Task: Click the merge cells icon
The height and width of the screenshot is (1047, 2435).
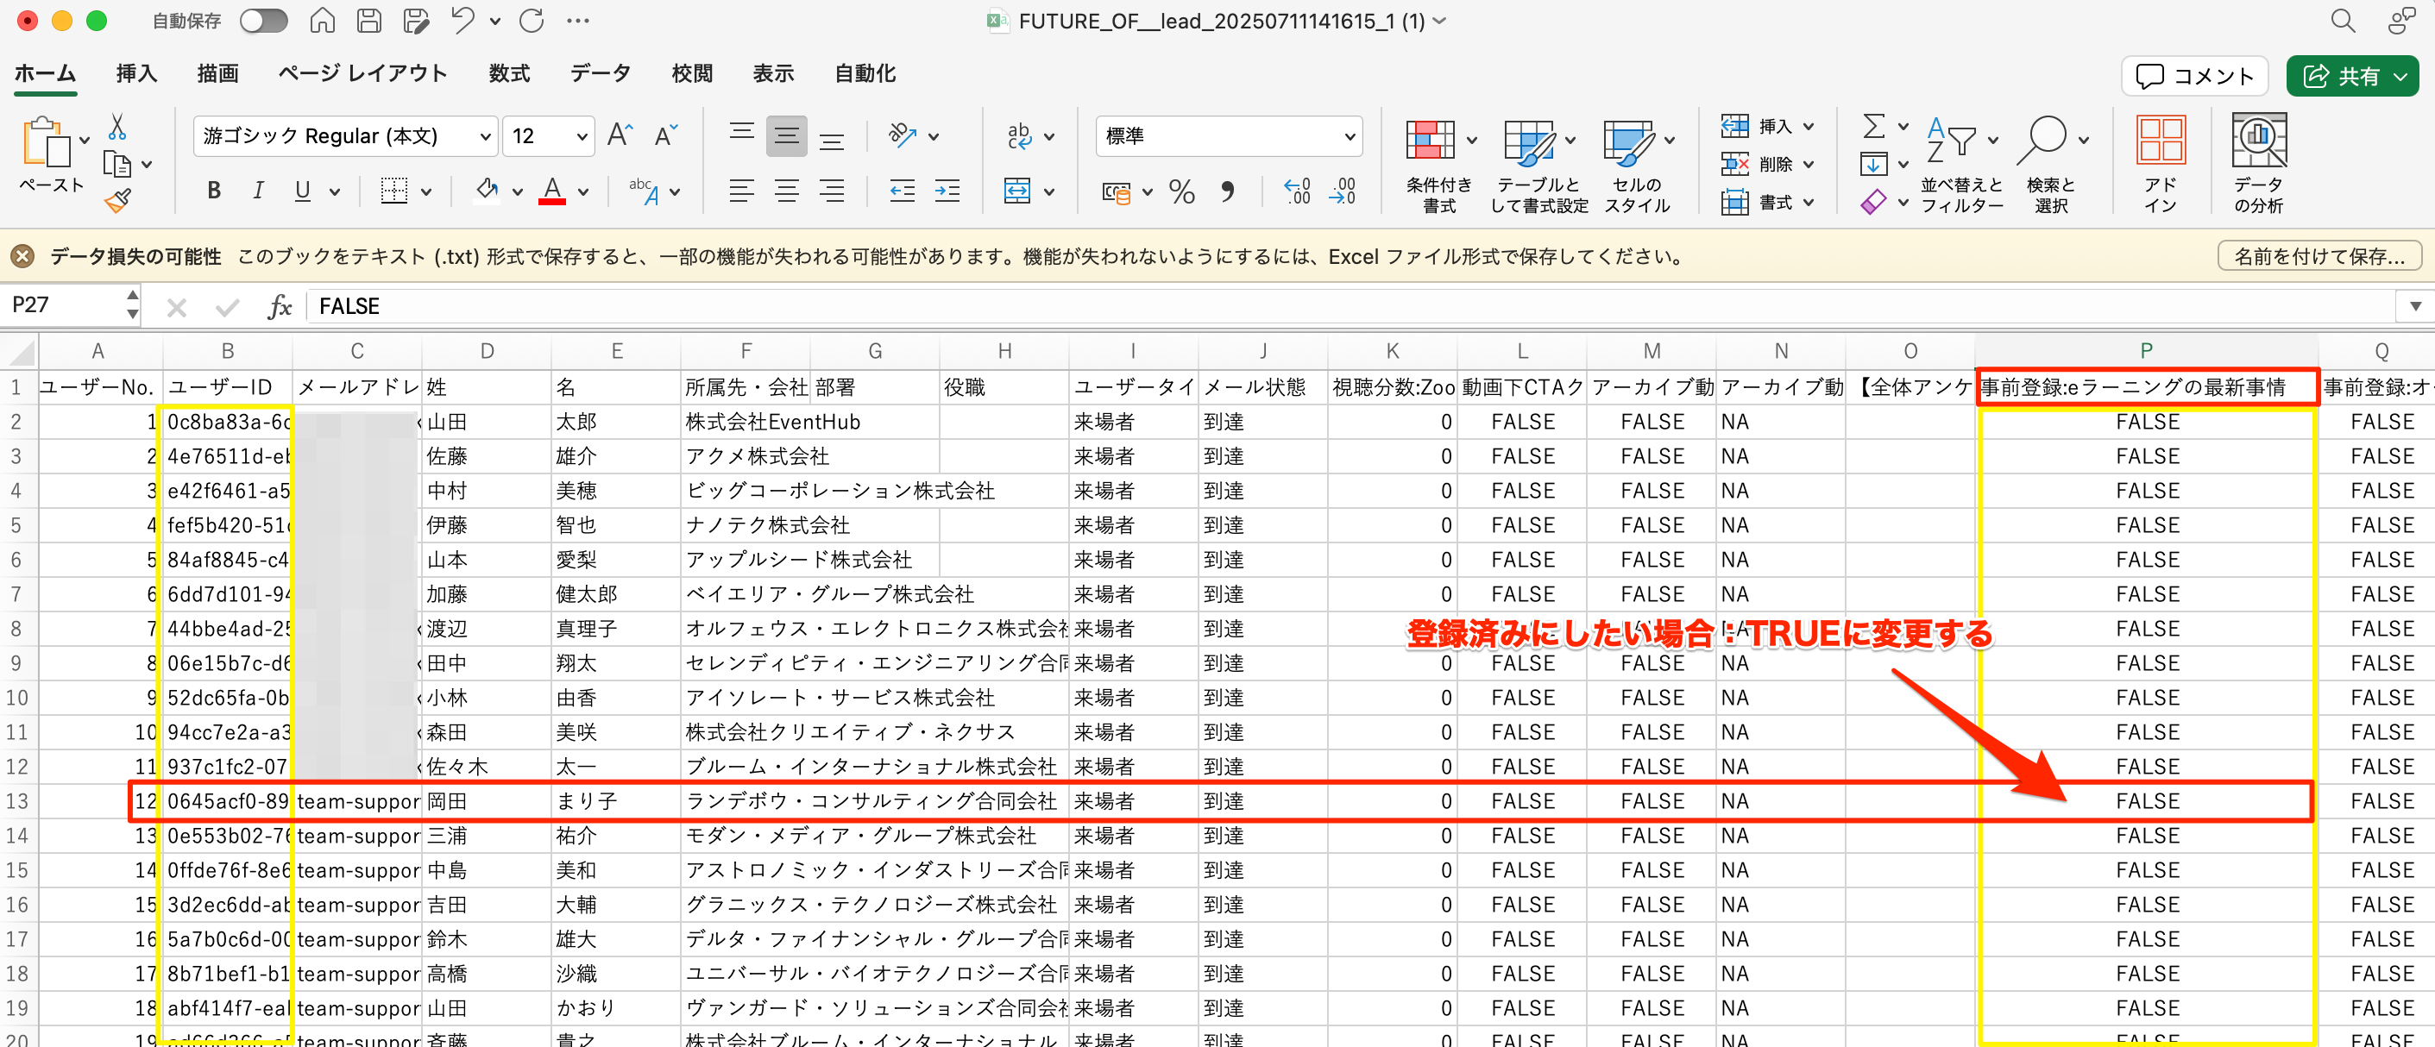Action: coord(1017,191)
